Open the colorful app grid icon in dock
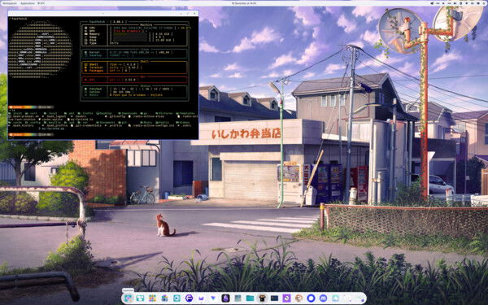 coord(153,298)
